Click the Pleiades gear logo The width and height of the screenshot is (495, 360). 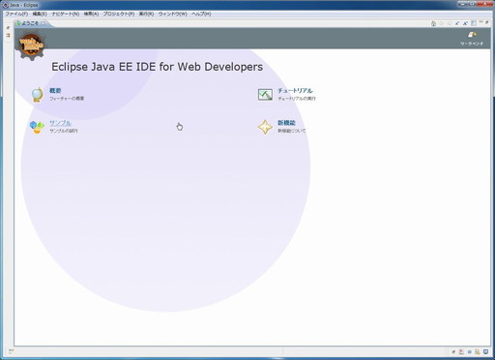pos(31,45)
